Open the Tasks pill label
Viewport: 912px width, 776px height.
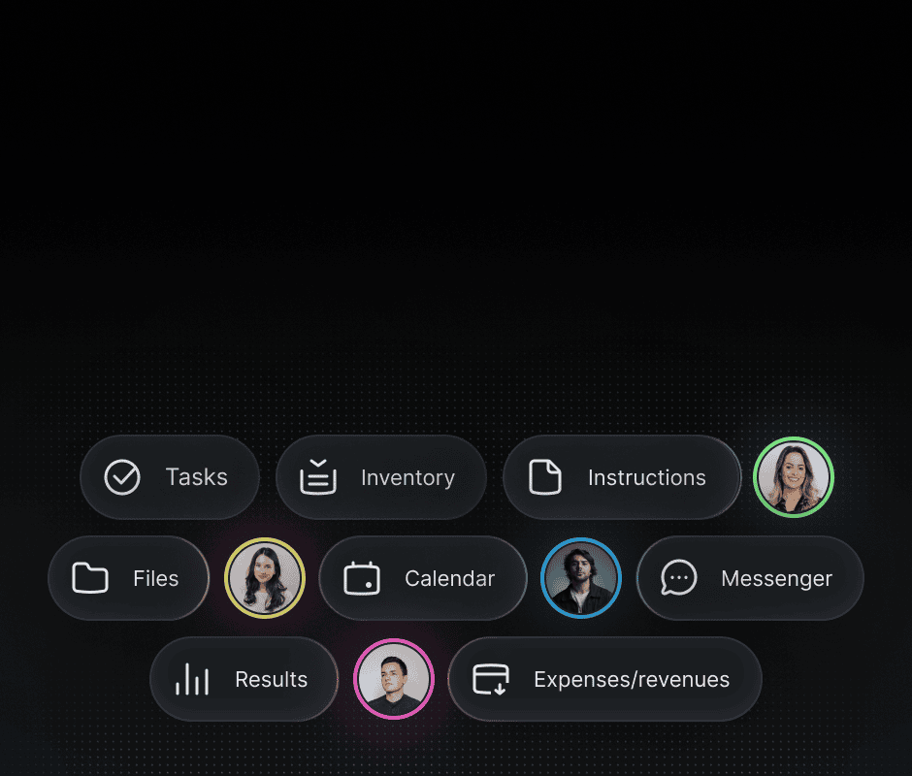click(x=197, y=477)
